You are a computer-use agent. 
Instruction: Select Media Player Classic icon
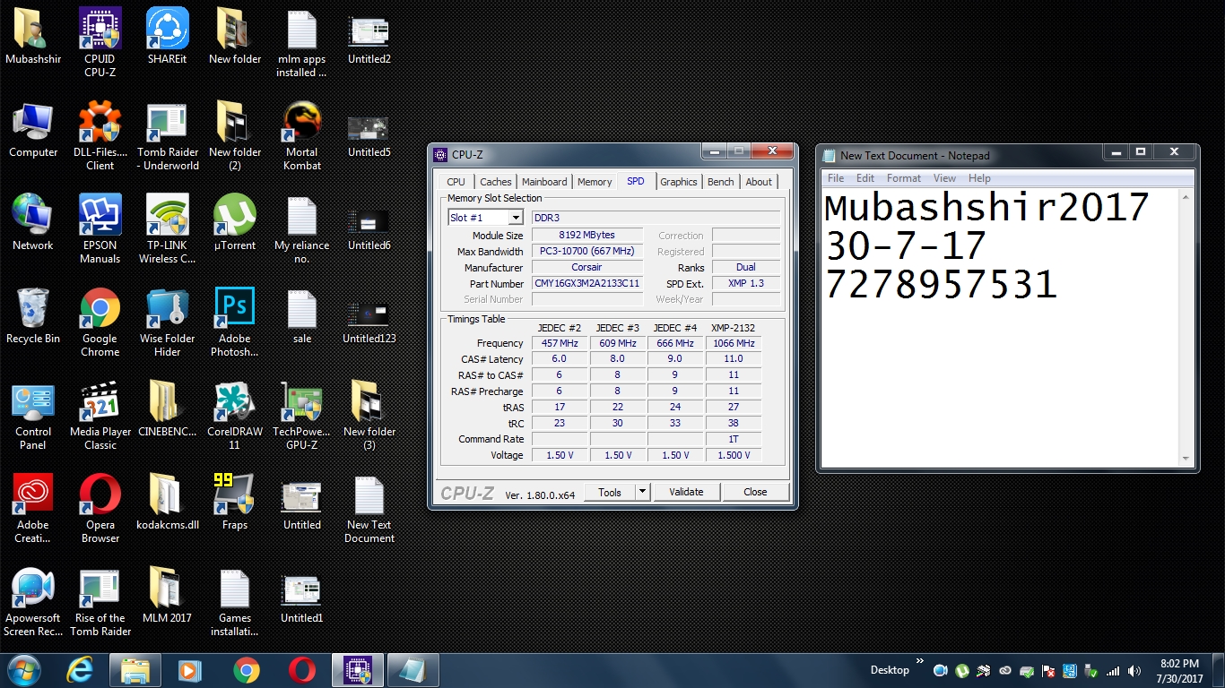coord(100,415)
